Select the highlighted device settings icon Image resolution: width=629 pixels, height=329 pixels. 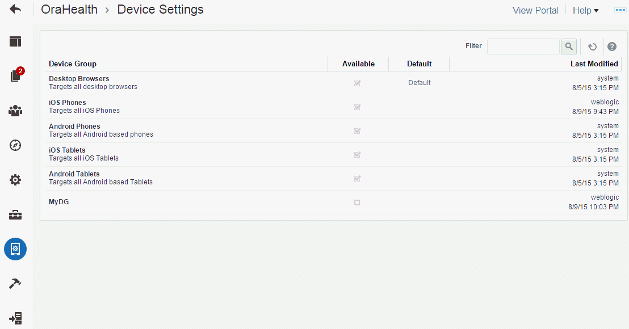pos(15,249)
